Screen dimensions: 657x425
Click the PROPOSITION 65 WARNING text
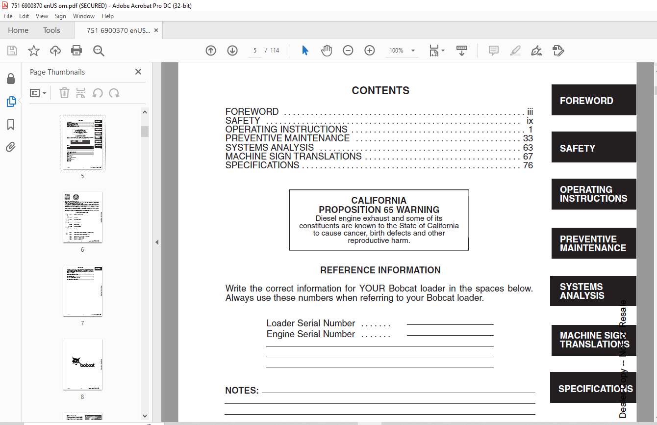[x=379, y=210]
